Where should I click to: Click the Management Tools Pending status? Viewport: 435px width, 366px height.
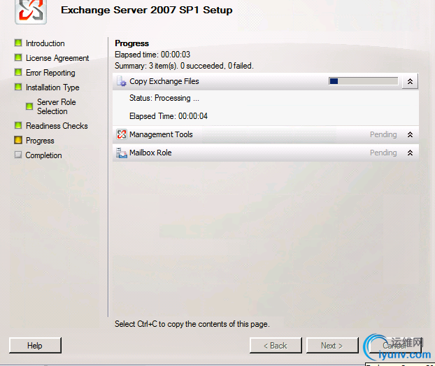[383, 134]
